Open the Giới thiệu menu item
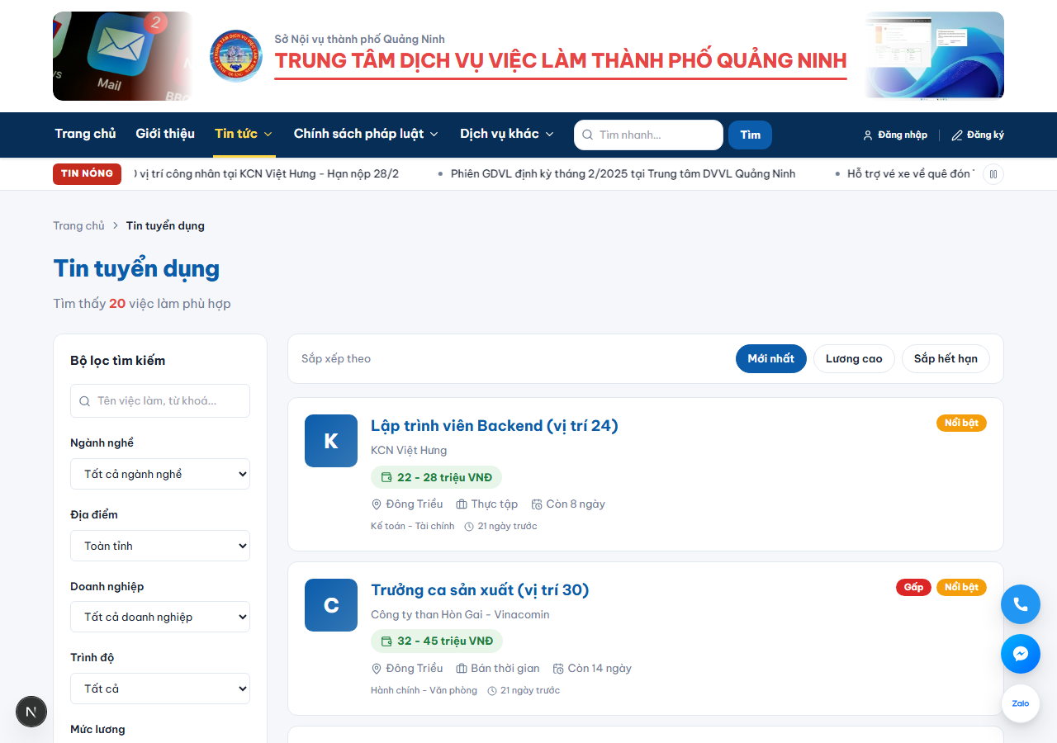The height and width of the screenshot is (743, 1057). coord(165,134)
